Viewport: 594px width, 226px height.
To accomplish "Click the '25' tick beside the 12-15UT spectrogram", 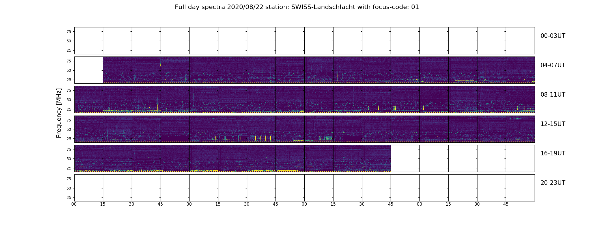I will (x=69, y=139).
